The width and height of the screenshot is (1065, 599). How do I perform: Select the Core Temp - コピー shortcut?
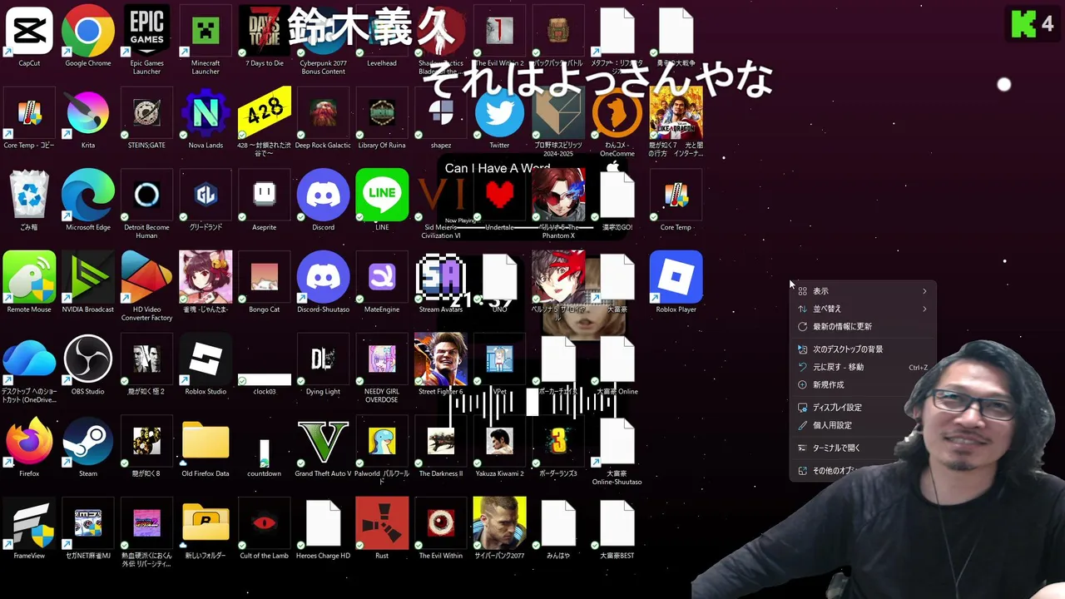click(29, 113)
